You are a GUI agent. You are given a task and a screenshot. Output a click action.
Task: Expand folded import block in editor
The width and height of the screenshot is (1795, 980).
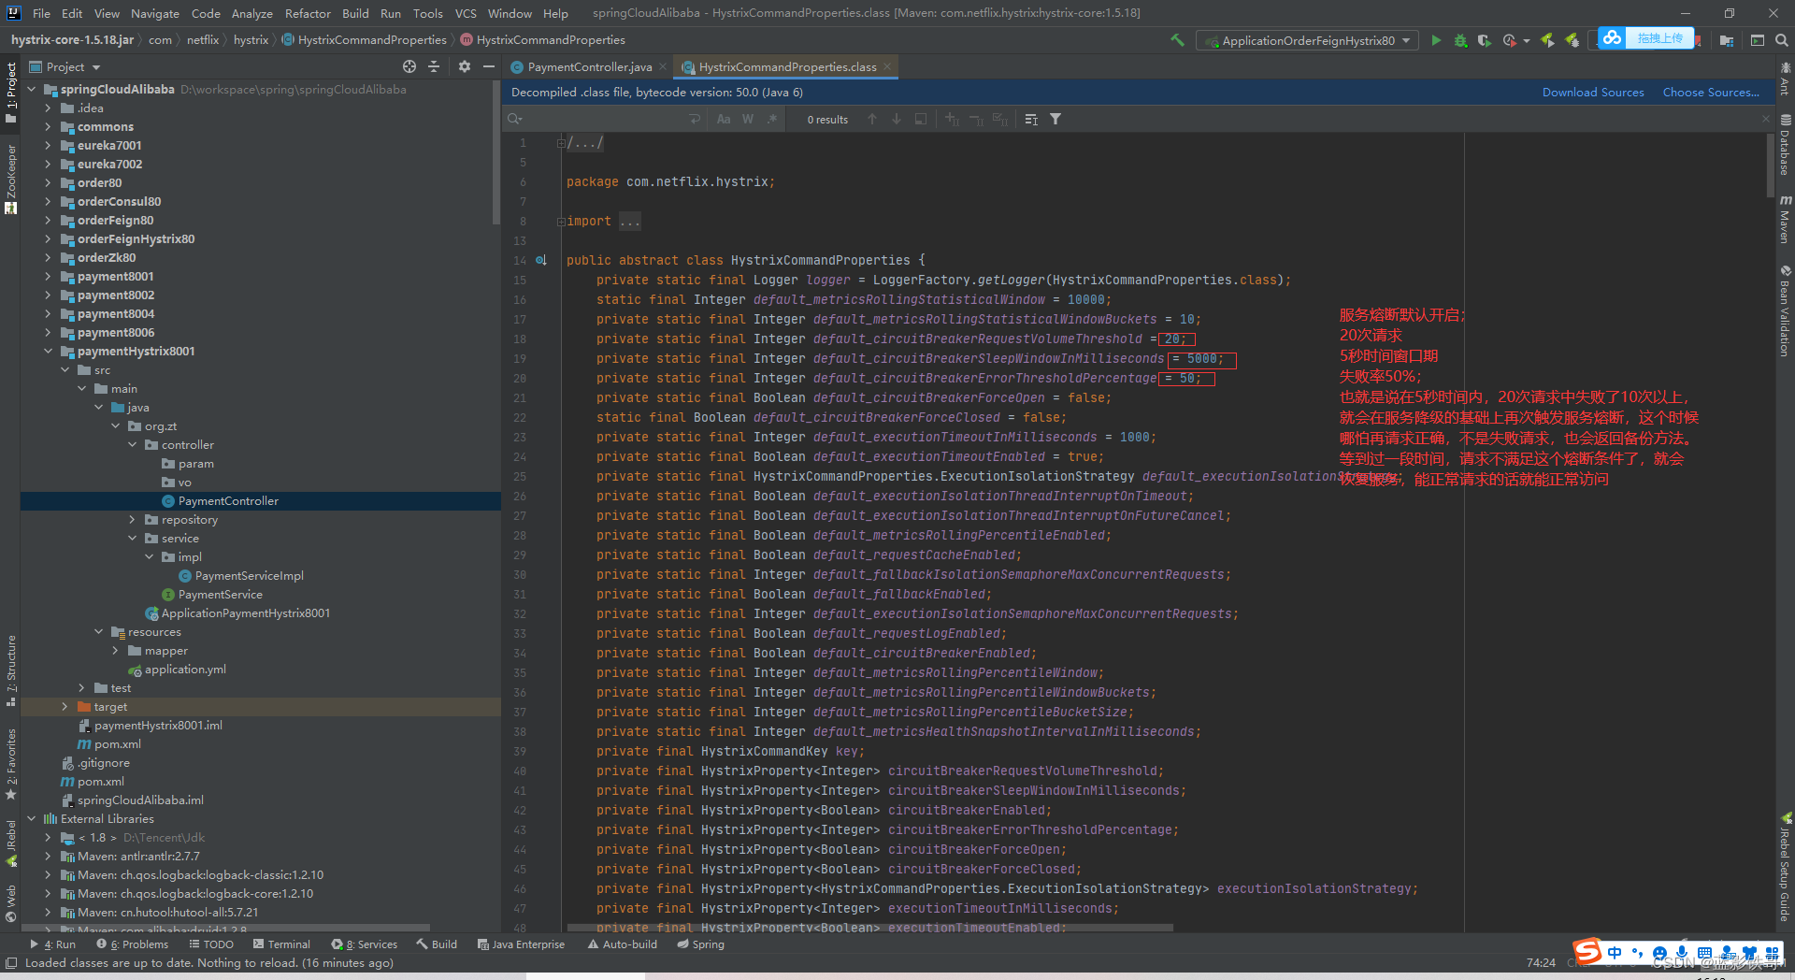pyautogui.click(x=561, y=222)
